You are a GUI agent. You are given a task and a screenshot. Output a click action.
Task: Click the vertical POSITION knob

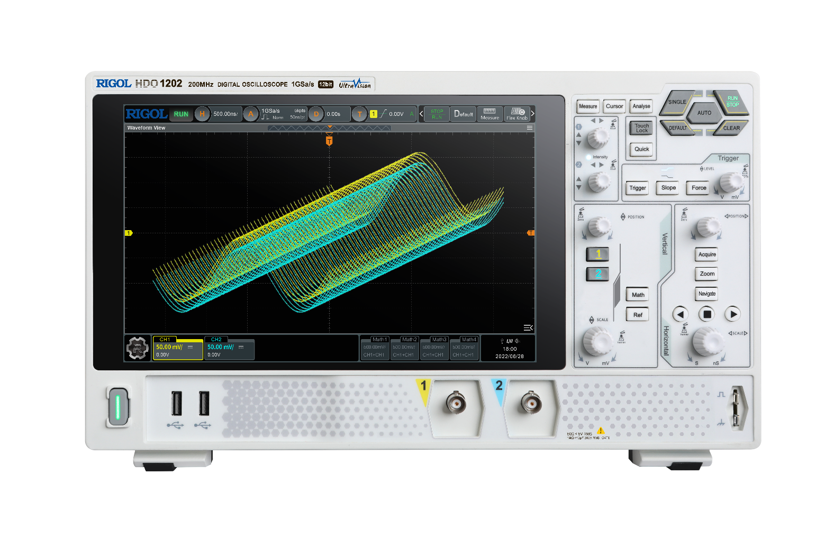600,227
